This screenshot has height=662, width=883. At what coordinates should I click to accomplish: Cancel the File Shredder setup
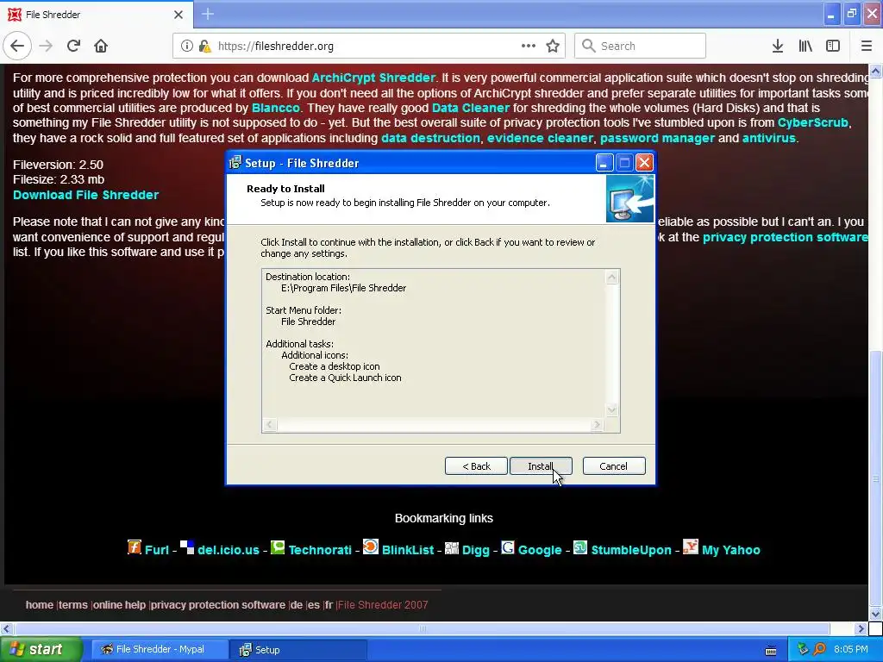pos(614,466)
